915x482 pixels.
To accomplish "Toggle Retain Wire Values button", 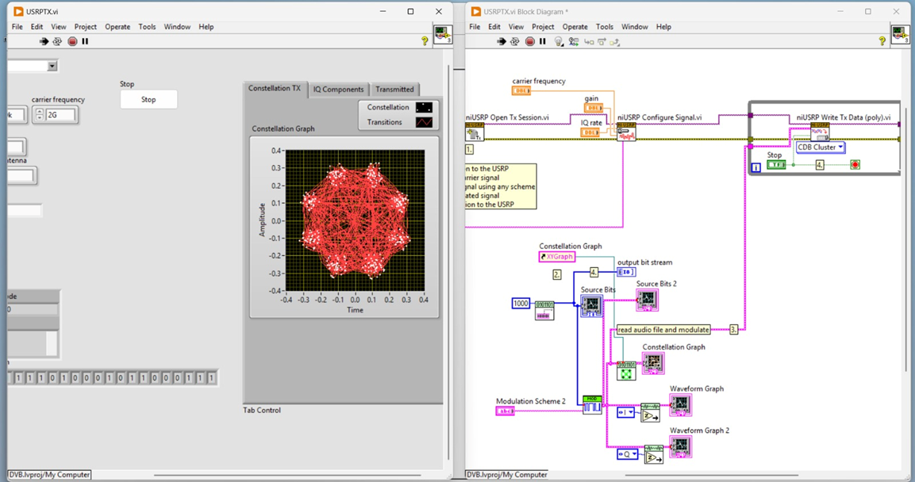I will point(574,41).
